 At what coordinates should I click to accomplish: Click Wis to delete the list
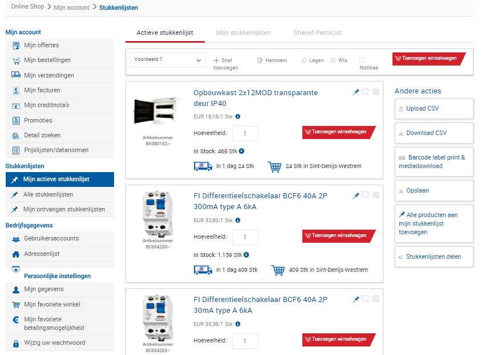pyautogui.click(x=339, y=60)
